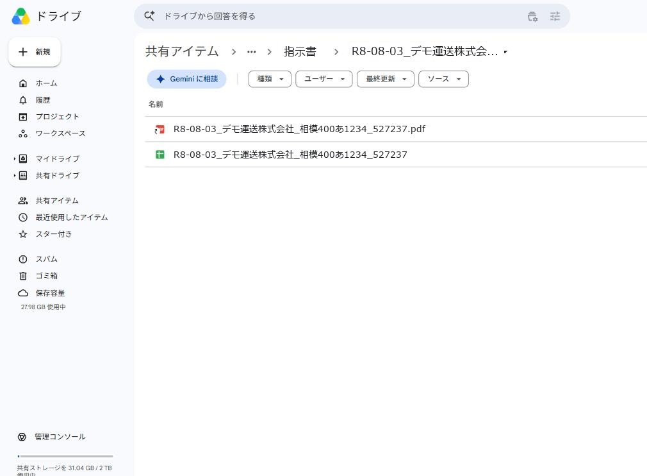The width and height of the screenshot is (647, 476).
Task: Expand the マイドライブ tree arrow
Action: point(15,158)
